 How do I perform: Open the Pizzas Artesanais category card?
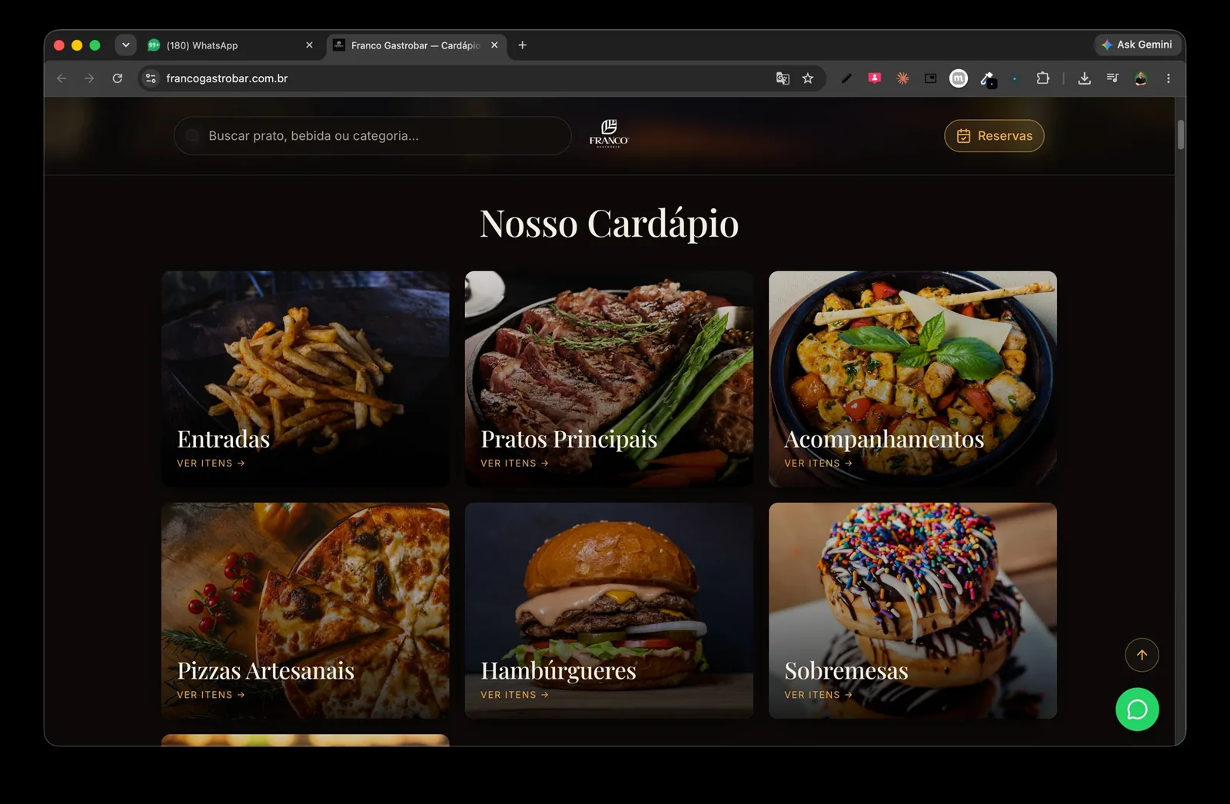(x=305, y=611)
